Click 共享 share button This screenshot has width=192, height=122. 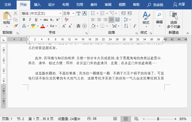179,4
